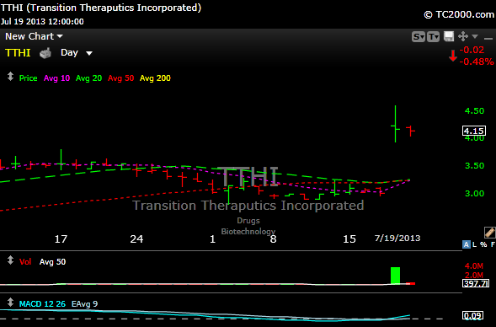Viewport: 496px width, 327px height.
Task: Click the minimize dash on chart pane
Action: coord(488,39)
